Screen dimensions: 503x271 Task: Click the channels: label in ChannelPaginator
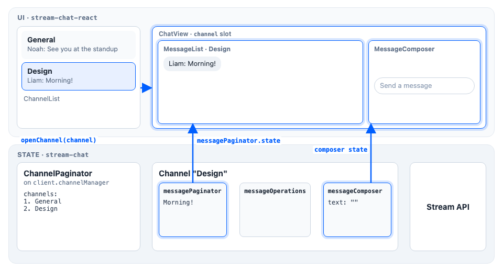pyautogui.click(x=40, y=194)
